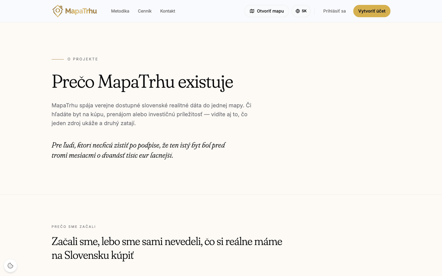
Task: Click the map icon in Otvoriť mapu
Action: 252,11
